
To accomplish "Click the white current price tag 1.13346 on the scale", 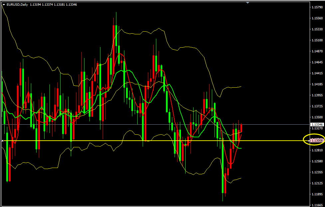I will (317, 125).
